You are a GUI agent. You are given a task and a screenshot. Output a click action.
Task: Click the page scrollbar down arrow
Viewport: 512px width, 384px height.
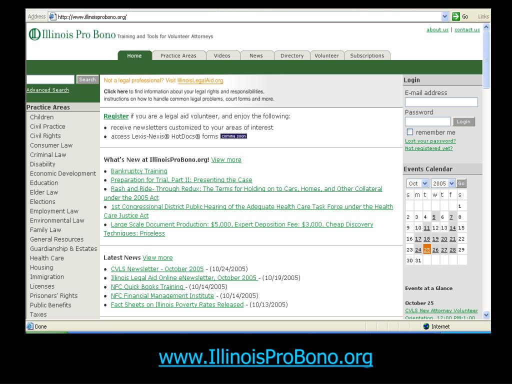(486, 315)
